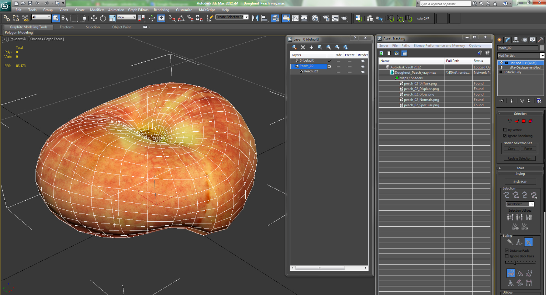This screenshot has width=546, height=295.
Task: Open the Modifiers menu
Action: [97, 10]
